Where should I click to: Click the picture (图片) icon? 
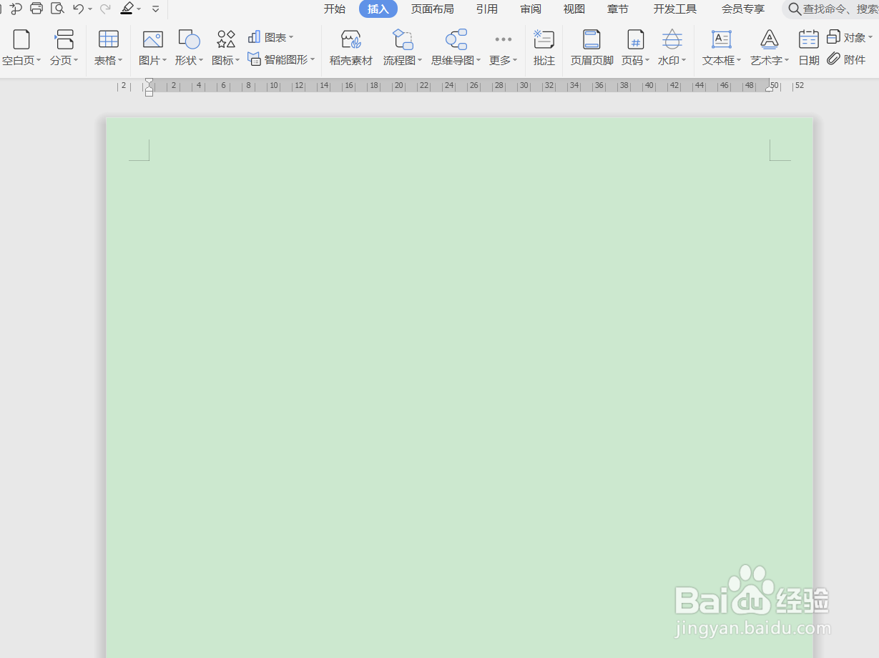click(x=153, y=39)
